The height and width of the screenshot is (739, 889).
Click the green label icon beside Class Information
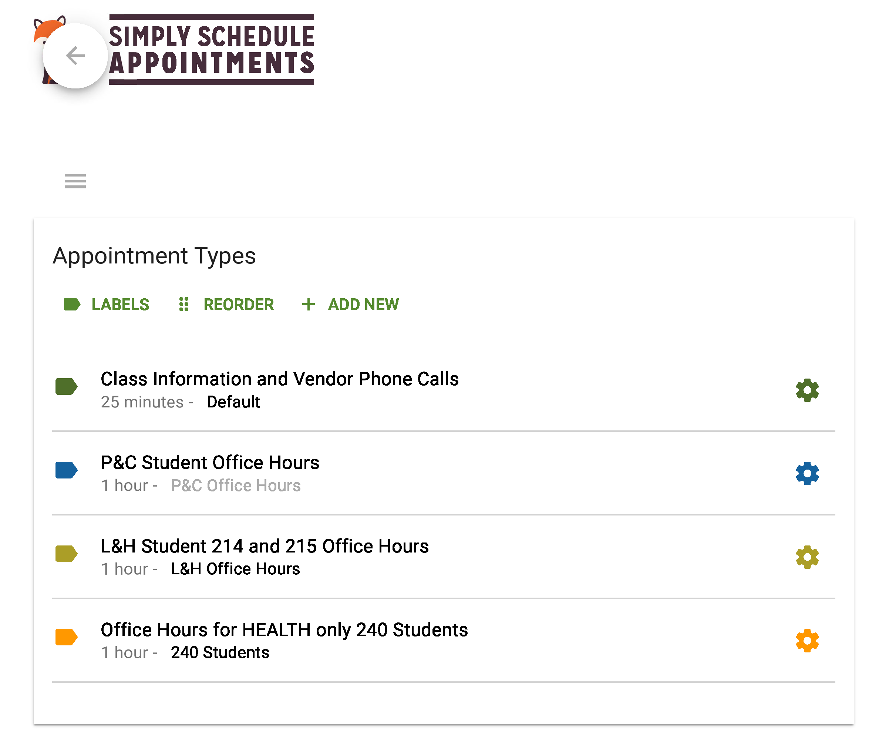66,386
